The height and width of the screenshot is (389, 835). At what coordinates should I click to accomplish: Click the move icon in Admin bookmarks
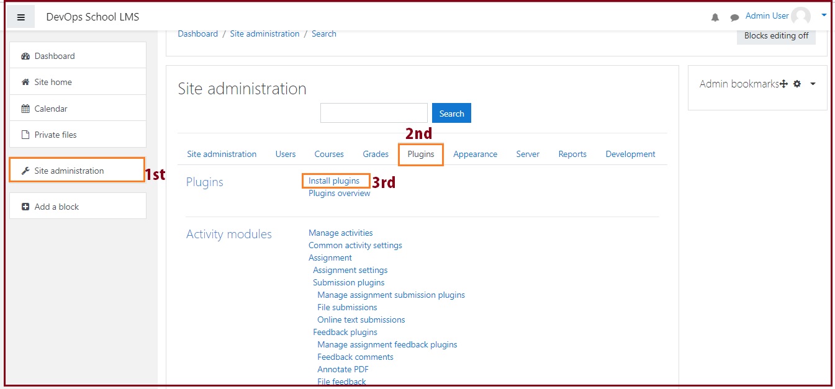pyautogui.click(x=783, y=84)
